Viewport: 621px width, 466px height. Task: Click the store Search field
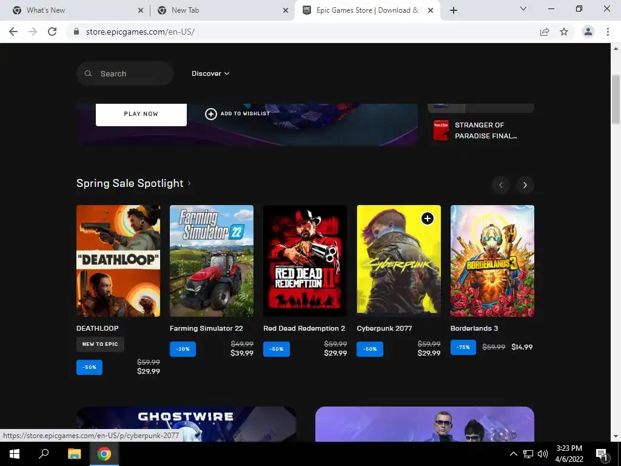(x=125, y=73)
